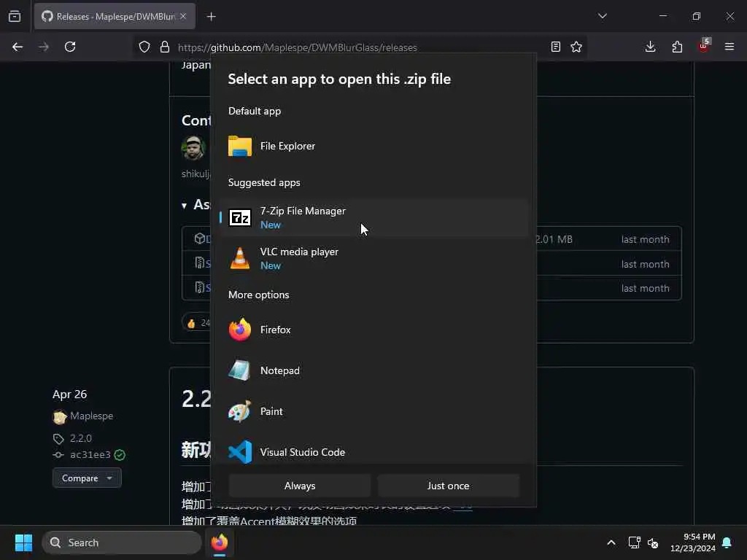Open the zip file with Firefox

pyautogui.click(x=373, y=330)
